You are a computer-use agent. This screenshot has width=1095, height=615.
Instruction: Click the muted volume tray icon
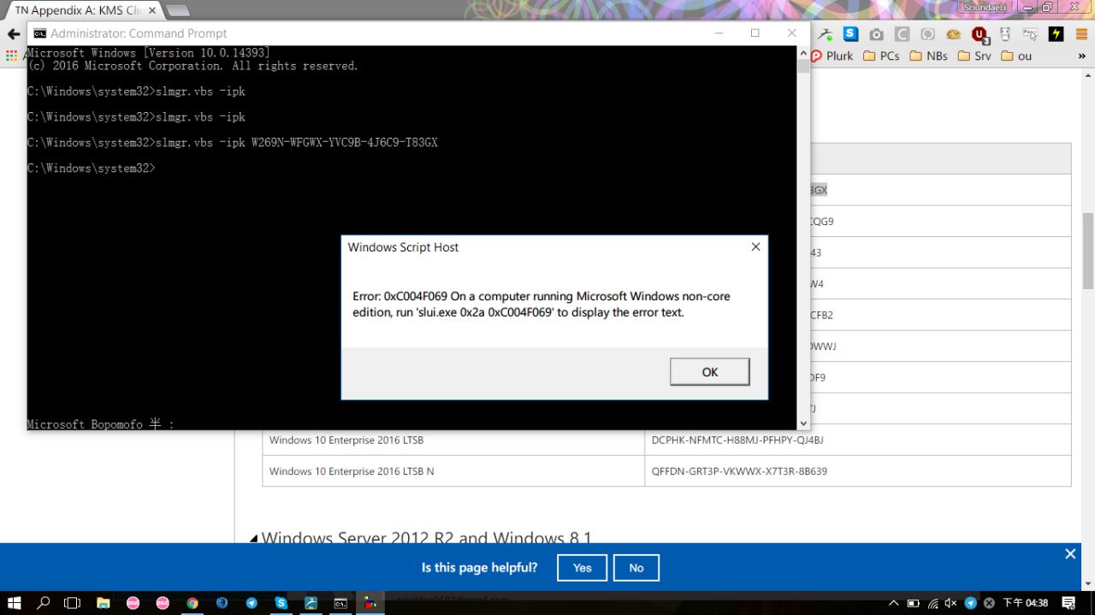click(951, 603)
